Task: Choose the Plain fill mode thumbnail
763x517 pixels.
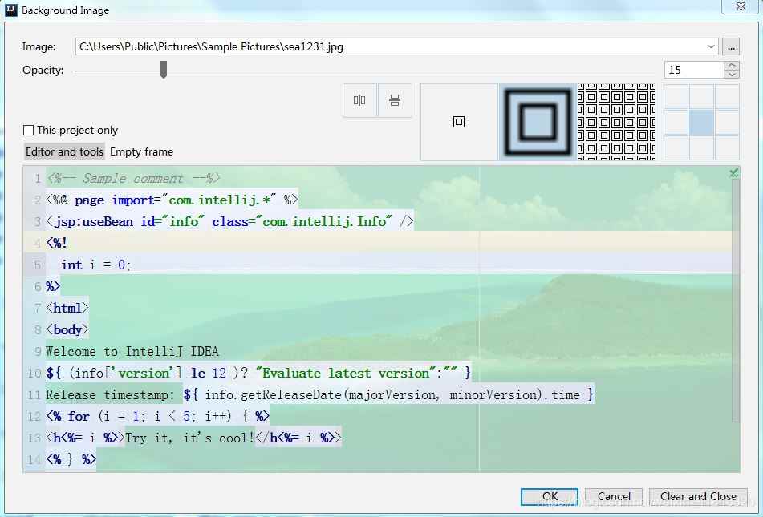Action: (458, 122)
